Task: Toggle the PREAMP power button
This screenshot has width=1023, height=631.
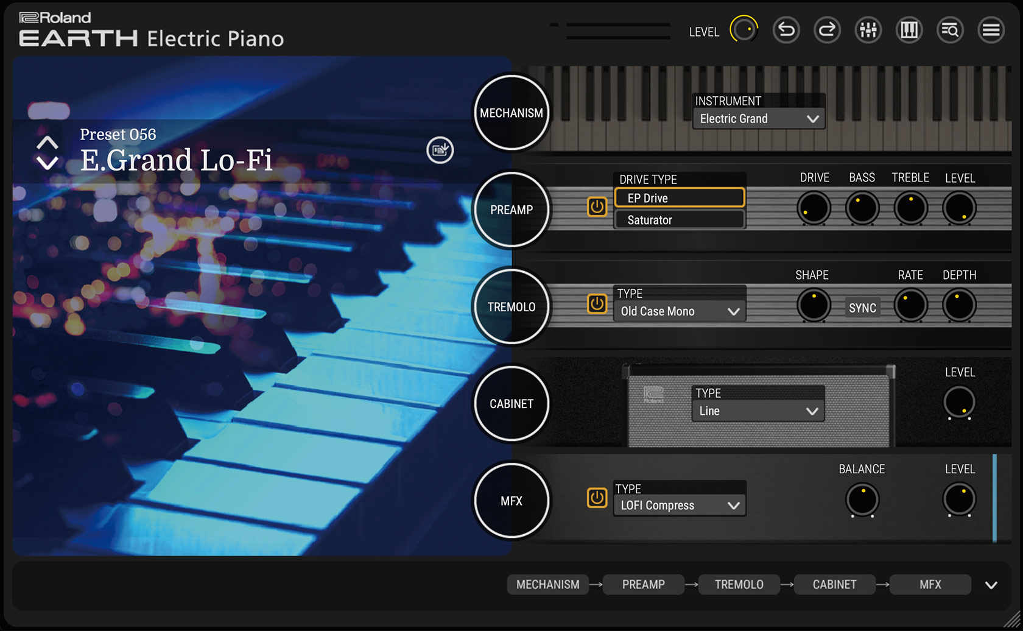Action: click(x=597, y=207)
